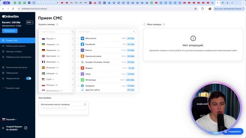Choose the Франция flag icon
Viewport: 246px width, 138px height.
pyautogui.click(x=43, y=62)
